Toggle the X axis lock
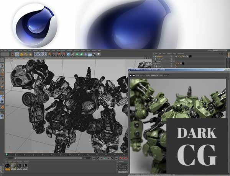Viewport: 230px width, 176px height. point(36,54)
